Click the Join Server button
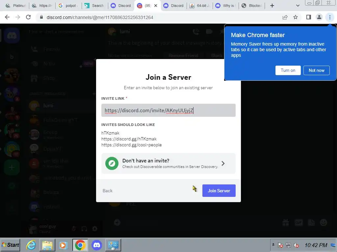 (x=219, y=191)
